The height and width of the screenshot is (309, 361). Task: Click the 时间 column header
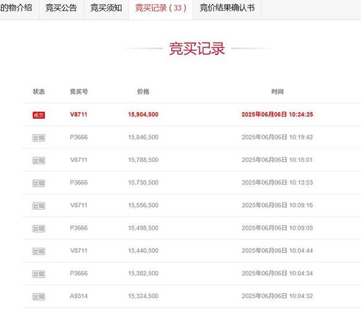pos(277,91)
